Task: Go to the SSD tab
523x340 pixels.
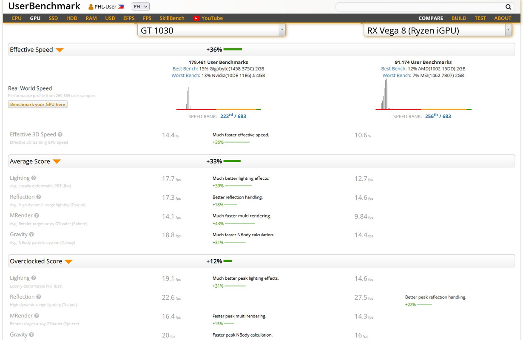Action: pos(53,18)
